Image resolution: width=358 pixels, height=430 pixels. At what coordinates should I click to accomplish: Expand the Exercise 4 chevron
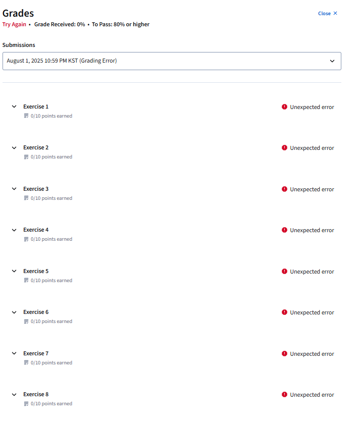coord(14,230)
